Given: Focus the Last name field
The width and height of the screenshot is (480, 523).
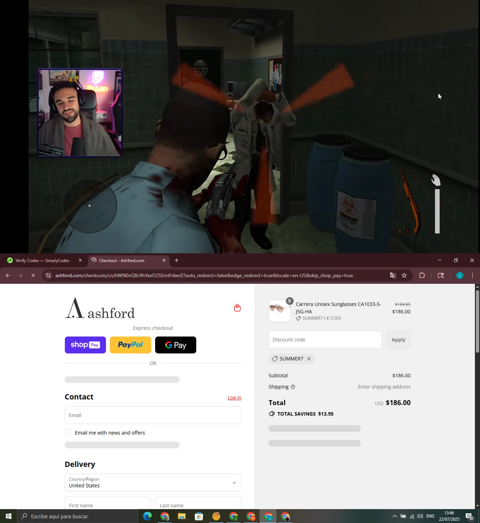Looking at the screenshot, I should pyautogui.click(x=198, y=503).
